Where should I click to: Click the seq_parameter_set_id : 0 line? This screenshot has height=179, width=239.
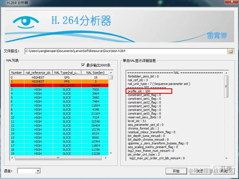(x=146, y=125)
